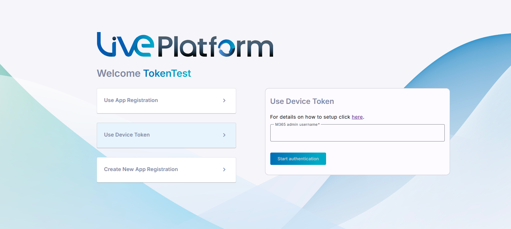Viewport: 511px width, 229px height.
Task: Click the Start authentication button
Action: [298, 159]
